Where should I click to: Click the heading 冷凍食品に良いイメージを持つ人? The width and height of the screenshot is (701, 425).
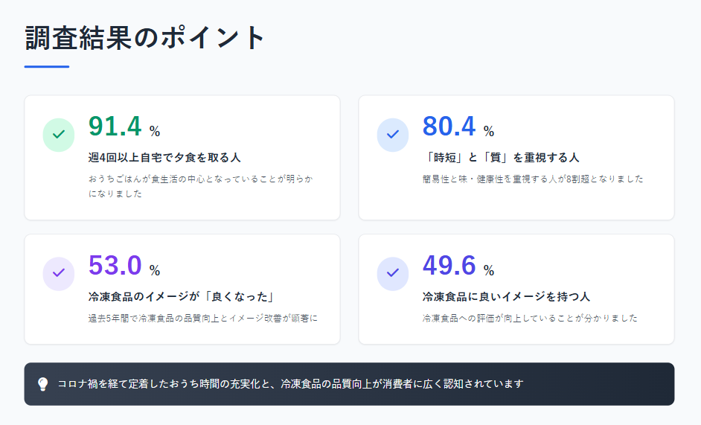(x=506, y=296)
